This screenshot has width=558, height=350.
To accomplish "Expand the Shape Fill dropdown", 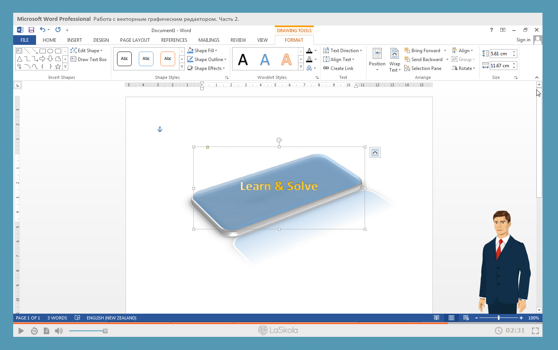I will tap(216, 51).
